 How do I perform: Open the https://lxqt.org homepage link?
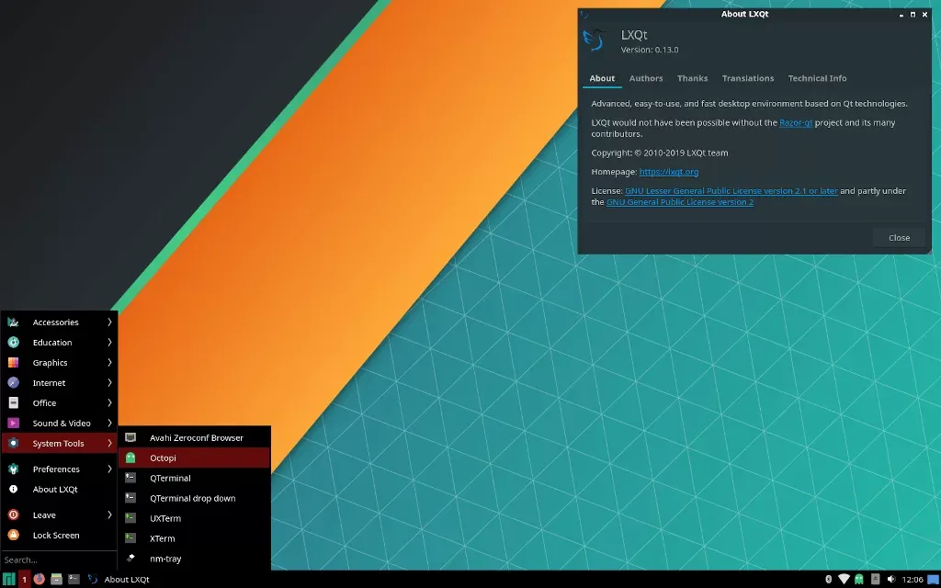click(x=669, y=172)
